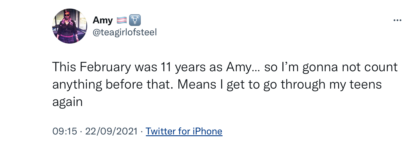The width and height of the screenshot is (418, 143).
Task: Open Amy's profile picture
Action: pos(70,26)
